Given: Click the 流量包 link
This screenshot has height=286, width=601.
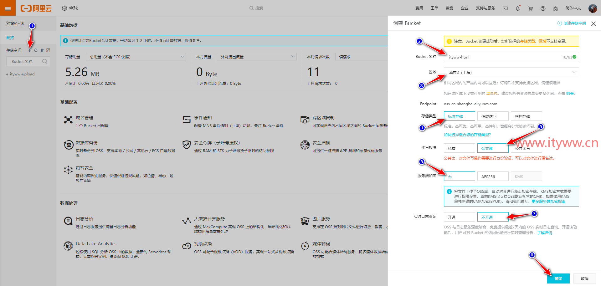Looking at the screenshot, I should click(492, 93).
